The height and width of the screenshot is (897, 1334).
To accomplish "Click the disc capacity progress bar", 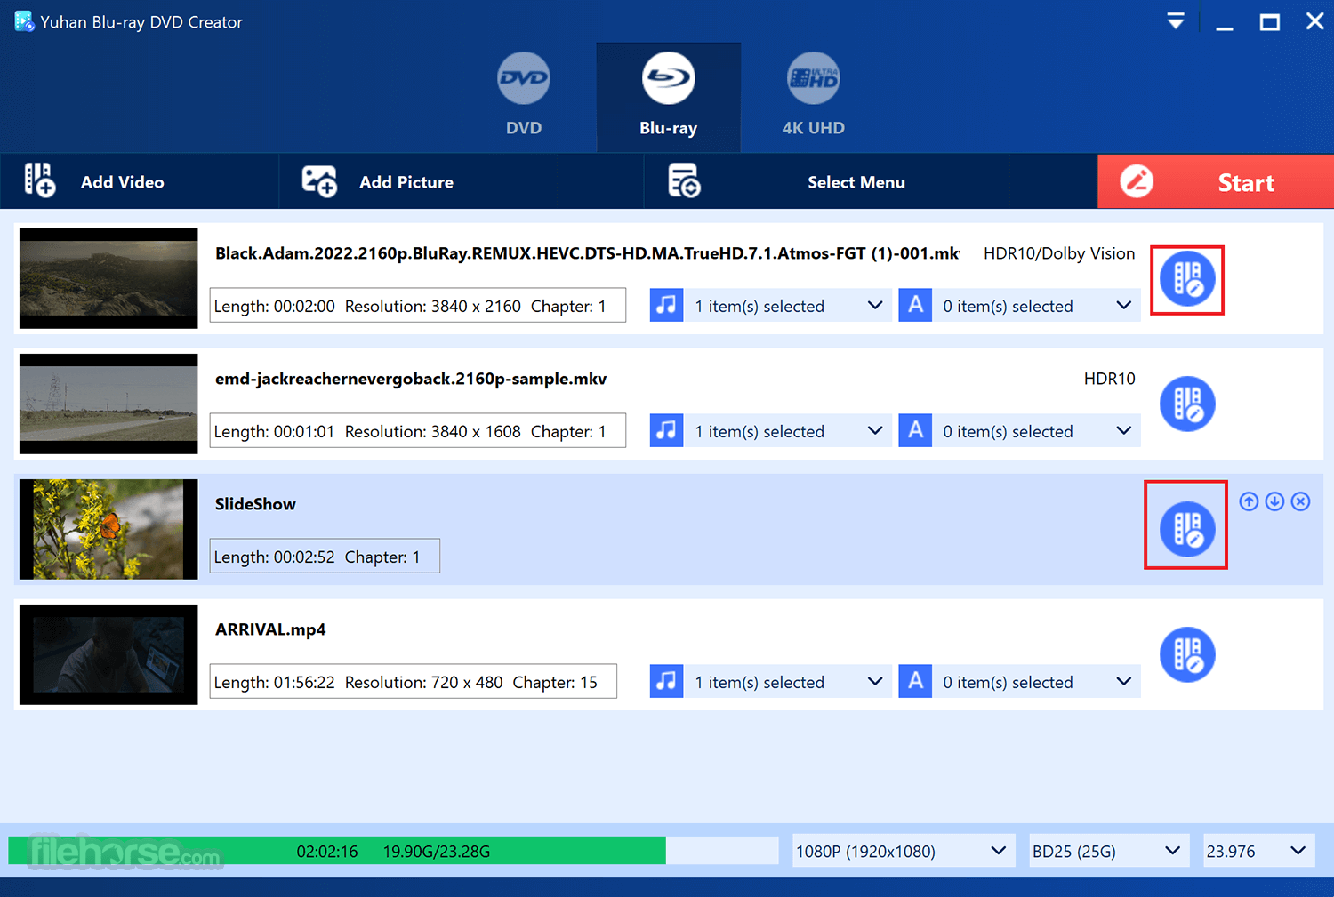I will pos(393,851).
